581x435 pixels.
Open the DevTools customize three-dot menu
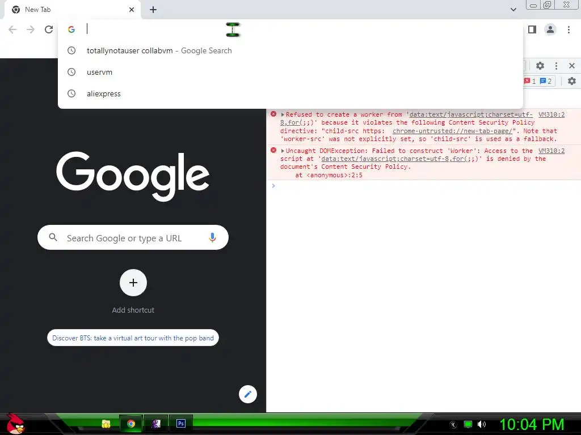click(x=556, y=66)
